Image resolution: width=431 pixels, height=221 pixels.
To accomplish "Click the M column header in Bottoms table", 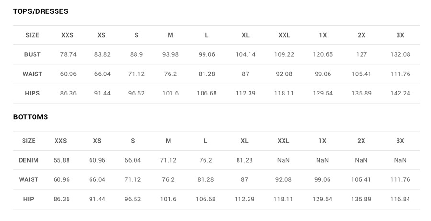I will pos(168,141).
